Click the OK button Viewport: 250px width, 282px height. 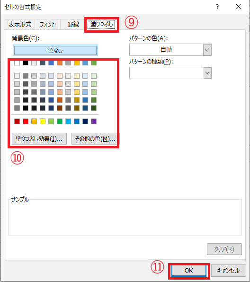[189, 271]
